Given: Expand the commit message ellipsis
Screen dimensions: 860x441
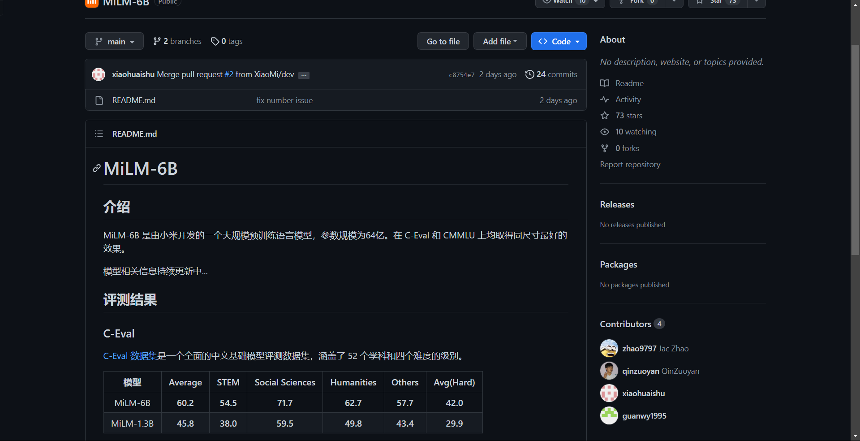Looking at the screenshot, I should click(304, 75).
